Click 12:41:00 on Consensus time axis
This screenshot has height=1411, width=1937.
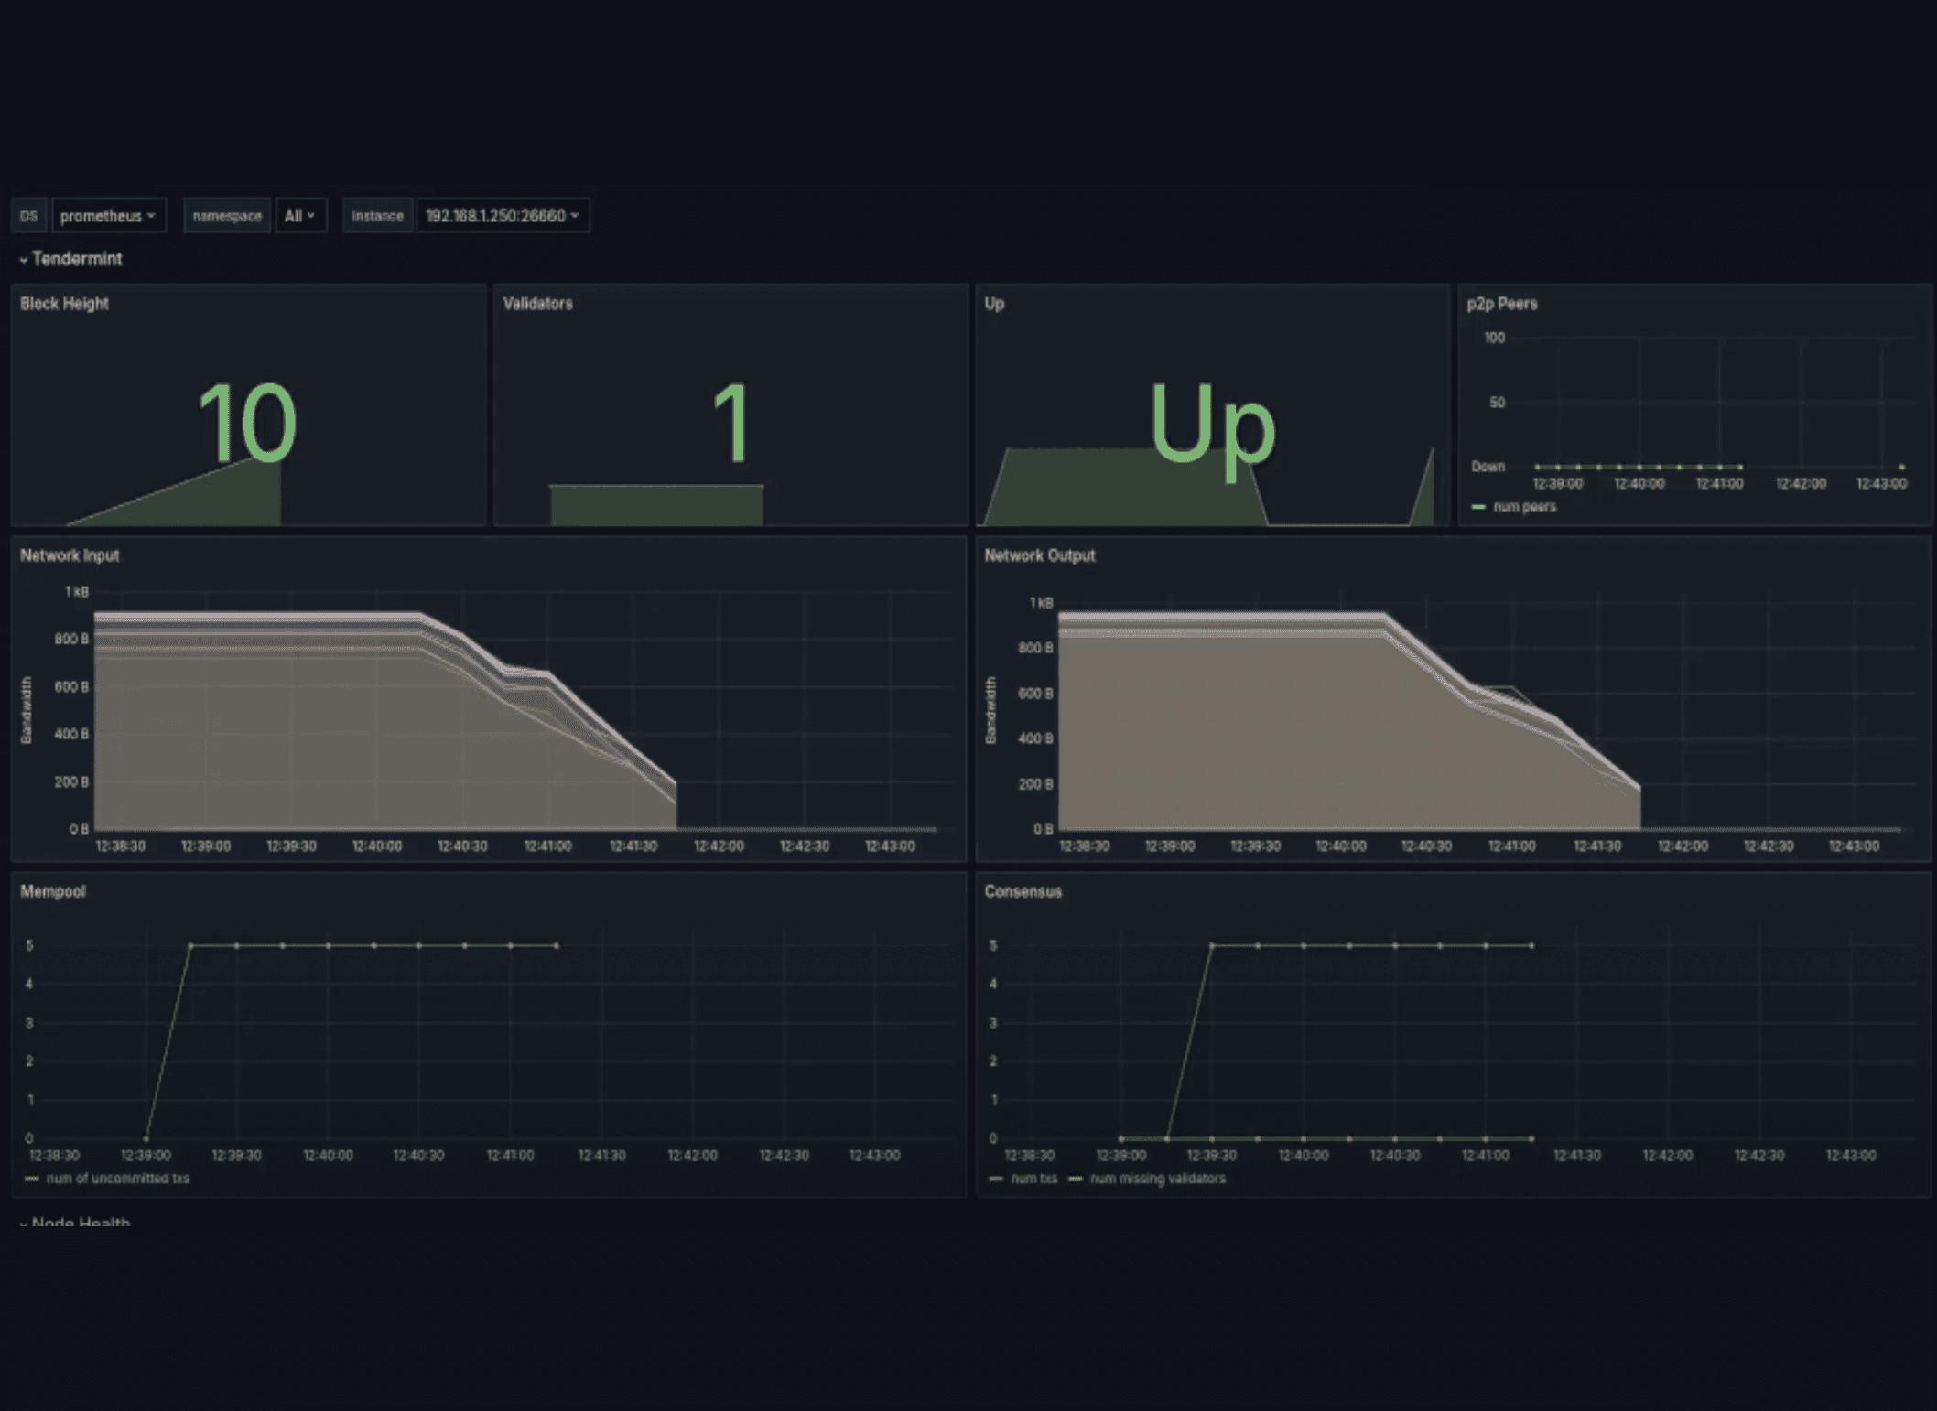click(1485, 1156)
